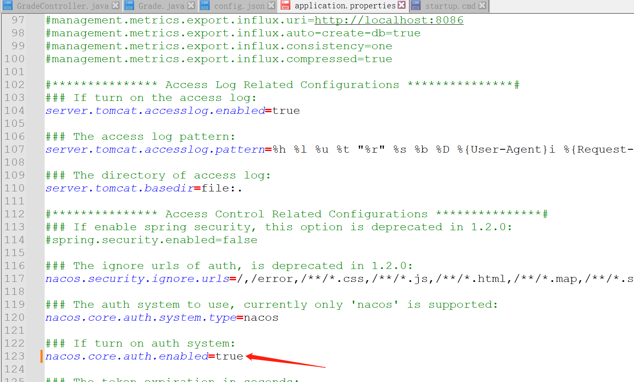Screen dimensions: 634x382
Task: Click line number 111 in the margin
Action: [x=15, y=201]
